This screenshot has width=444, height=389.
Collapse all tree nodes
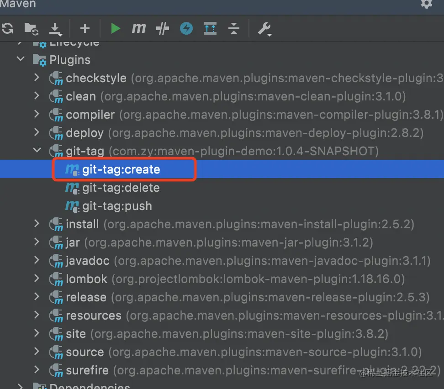(233, 28)
